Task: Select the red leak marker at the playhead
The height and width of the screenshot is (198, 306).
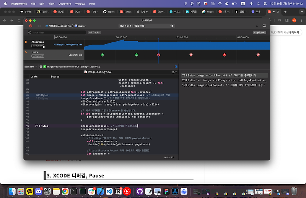Action: (x=159, y=55)
